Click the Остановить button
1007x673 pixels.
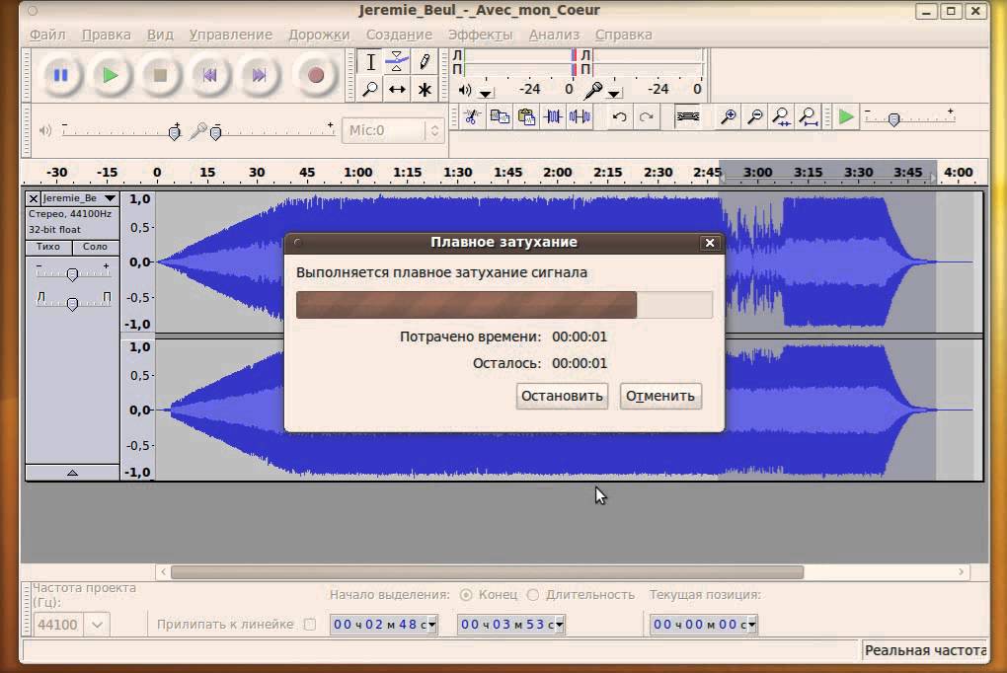562,397
